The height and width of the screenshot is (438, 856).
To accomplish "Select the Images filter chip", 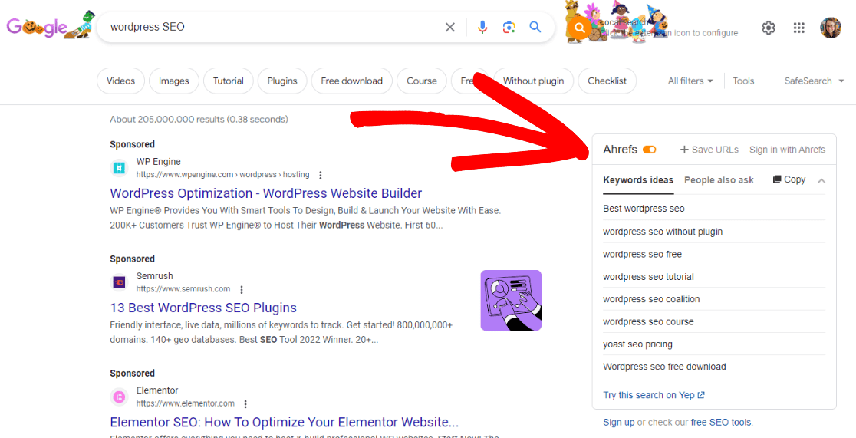I will (x=173, y=81).
